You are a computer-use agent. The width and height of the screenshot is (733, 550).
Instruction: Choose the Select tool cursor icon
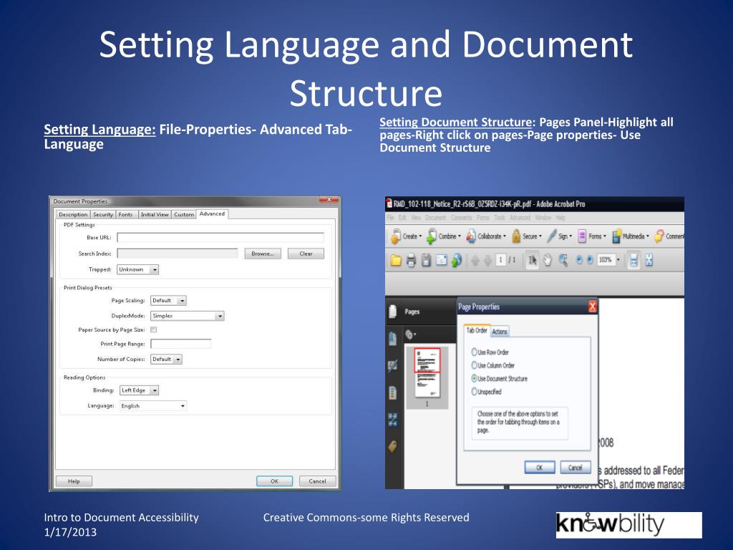coord(532,260)
